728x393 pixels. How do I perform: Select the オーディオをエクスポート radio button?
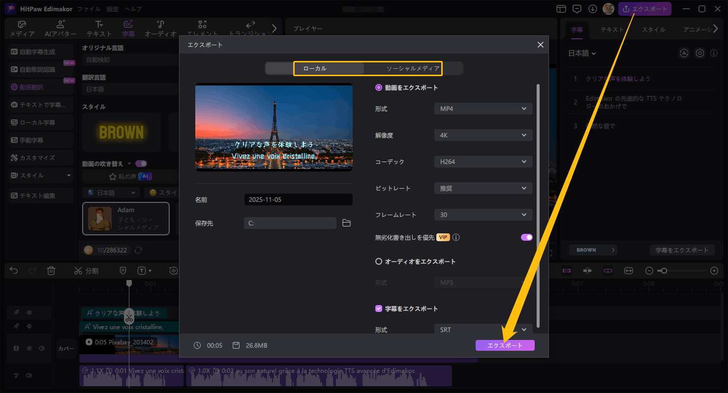[379, 261]
